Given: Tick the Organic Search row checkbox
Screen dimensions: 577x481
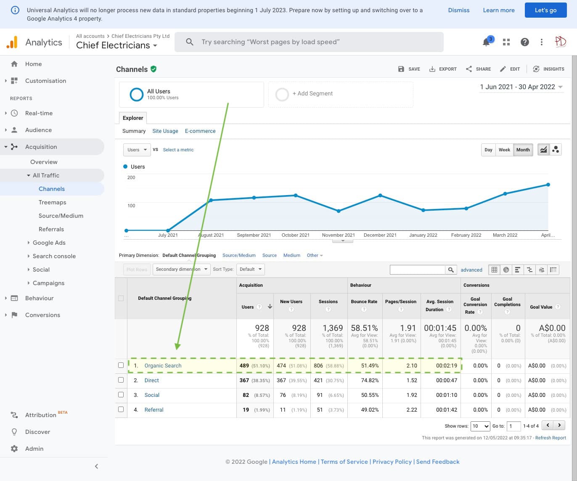Looking at the screenshot, I should tap(121, 365).
